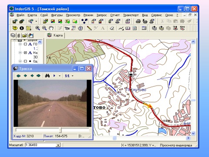This screenshot has width=209, height=157.
Task: Open the 1:1 zoom dropdown arrow
Action: (73, 76)
